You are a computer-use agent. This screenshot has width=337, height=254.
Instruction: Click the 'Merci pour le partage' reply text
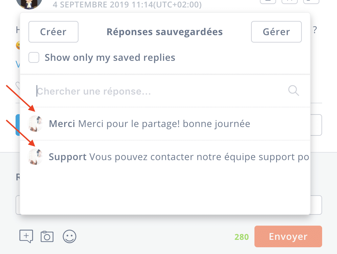(164, 124)
